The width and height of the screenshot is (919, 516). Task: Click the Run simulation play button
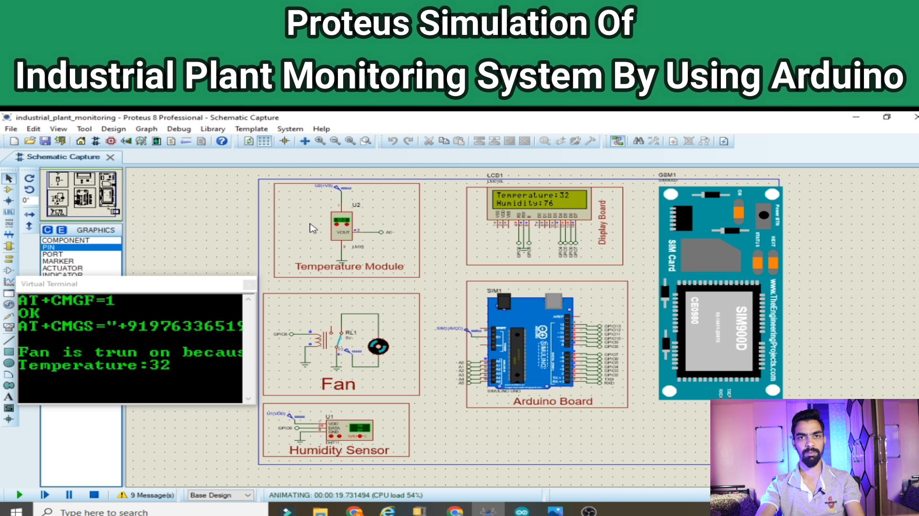tap(19, 494)
